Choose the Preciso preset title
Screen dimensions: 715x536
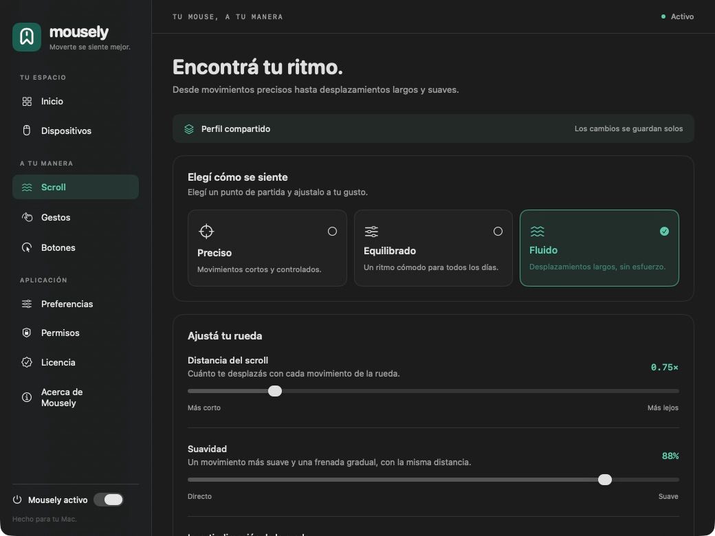coord(214,253)
